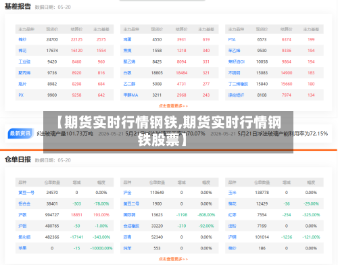Open the 涤纶短纤 futures link
Screen dimensions: 338x265
tap(236, 95)
